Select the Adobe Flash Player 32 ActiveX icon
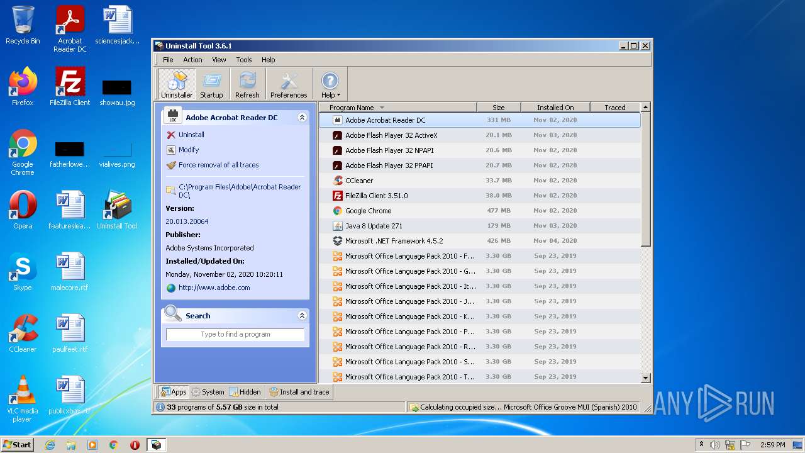805x453 pixels. click(338, 135)
